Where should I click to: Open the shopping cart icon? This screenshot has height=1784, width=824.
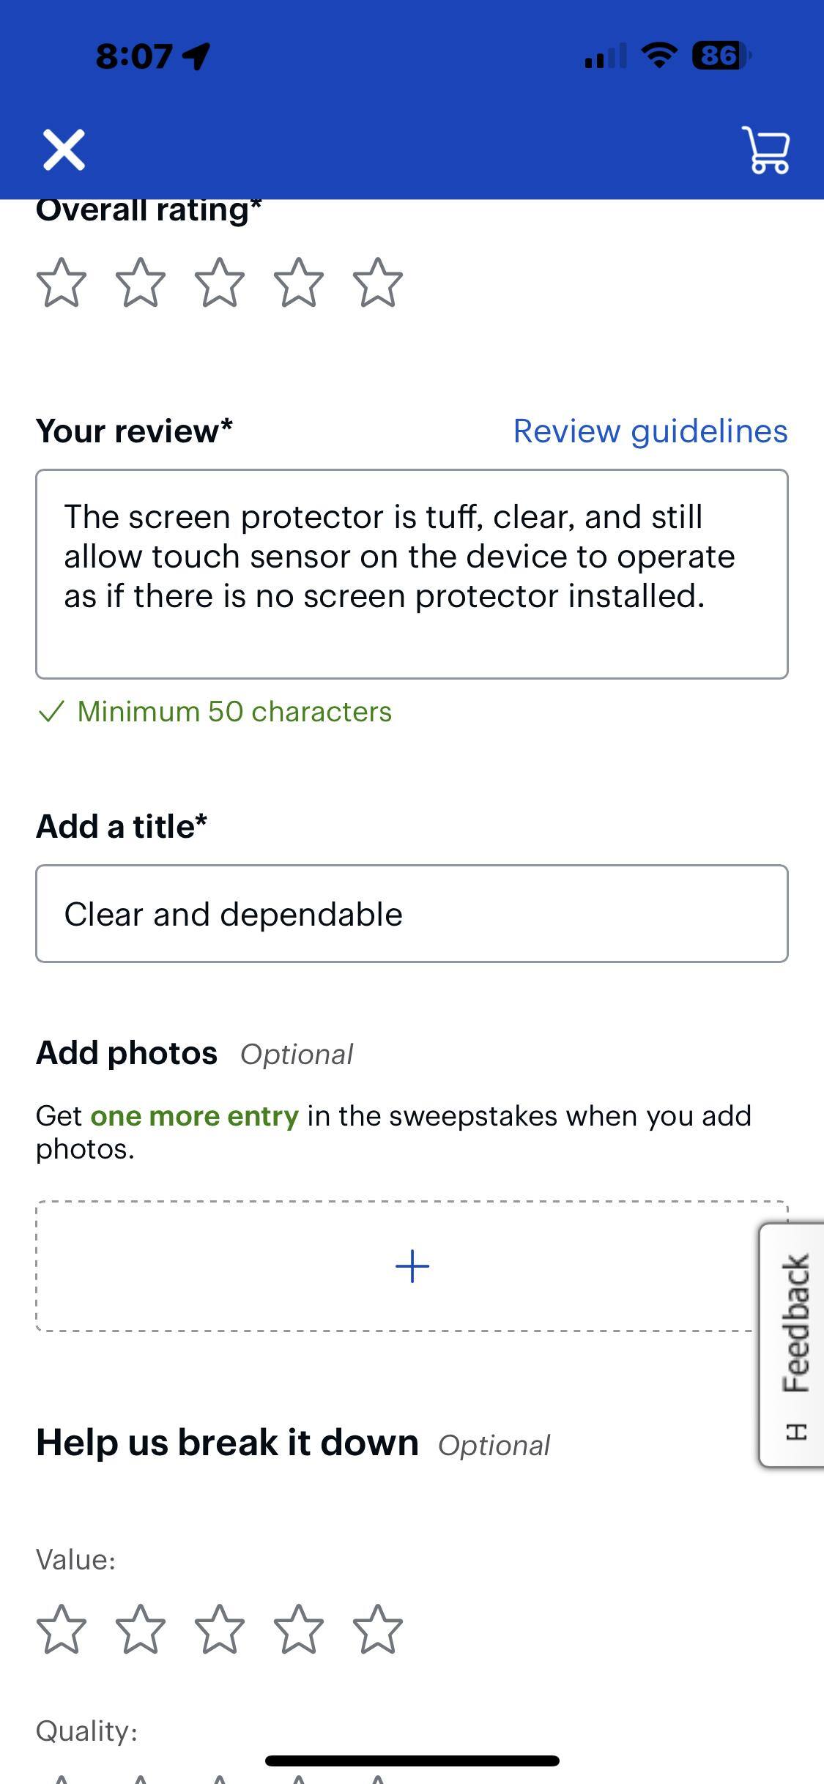click(766, 150)
